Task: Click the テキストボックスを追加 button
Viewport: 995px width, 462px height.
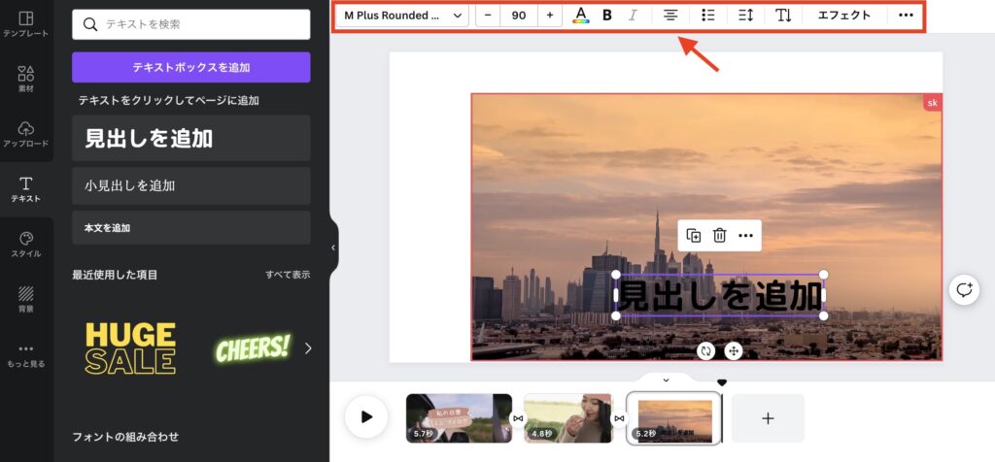Action: (191, 67)
